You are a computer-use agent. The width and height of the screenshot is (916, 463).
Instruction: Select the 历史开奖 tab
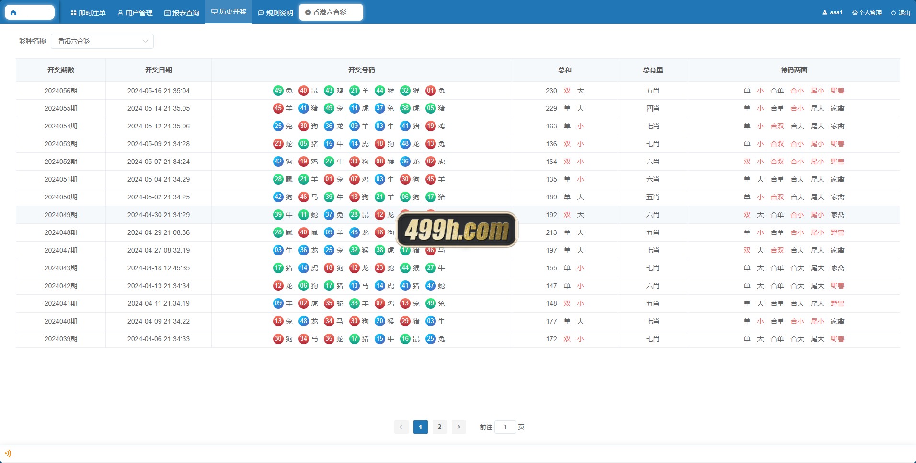[x=229, y=12]
